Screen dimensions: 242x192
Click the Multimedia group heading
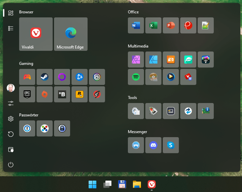(x=138, y=46)
